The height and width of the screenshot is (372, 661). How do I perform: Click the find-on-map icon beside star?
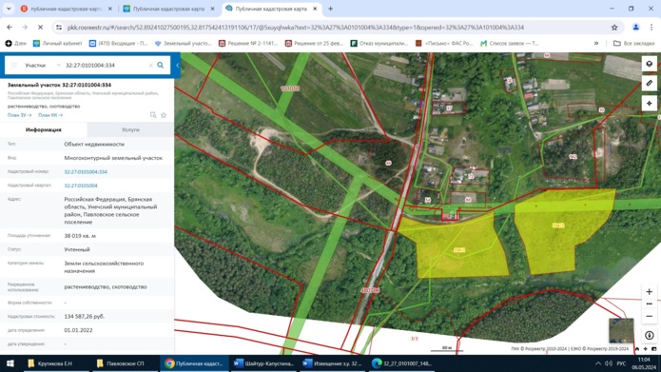tap(153, 115)
